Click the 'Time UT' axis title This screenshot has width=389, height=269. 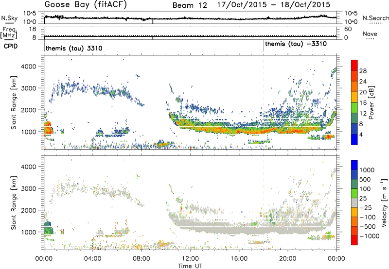[x=190, y=266]
